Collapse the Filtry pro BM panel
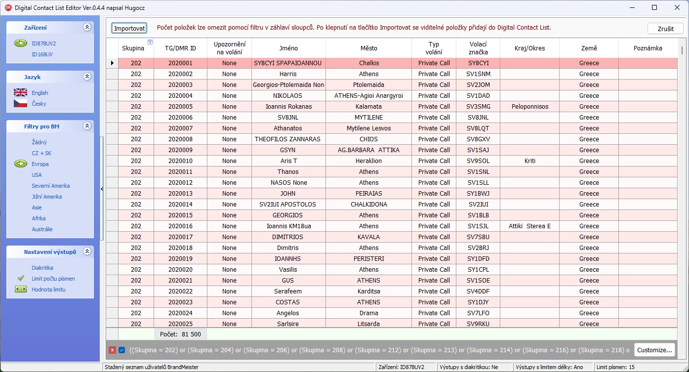The width and height of the screenshot is (689, 372). (x=87, y=126)
